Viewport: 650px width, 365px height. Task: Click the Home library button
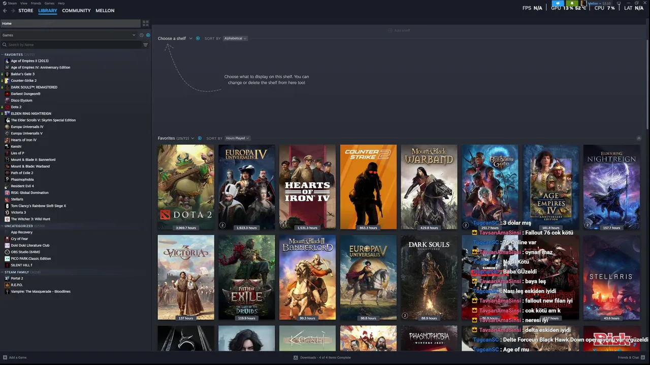70,23
